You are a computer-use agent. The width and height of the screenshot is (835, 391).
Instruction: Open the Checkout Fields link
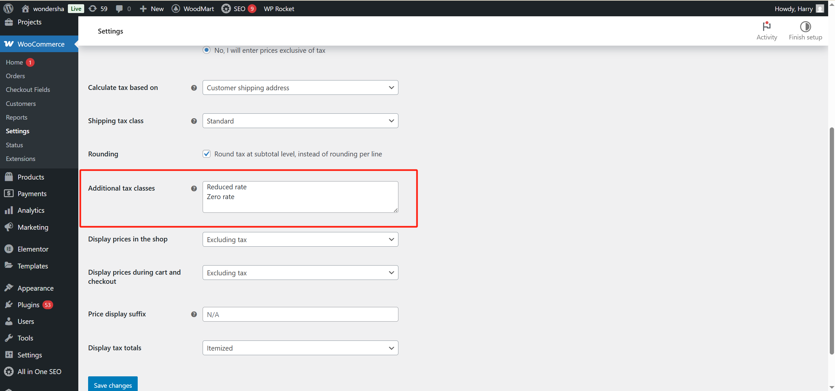[28, 89]
